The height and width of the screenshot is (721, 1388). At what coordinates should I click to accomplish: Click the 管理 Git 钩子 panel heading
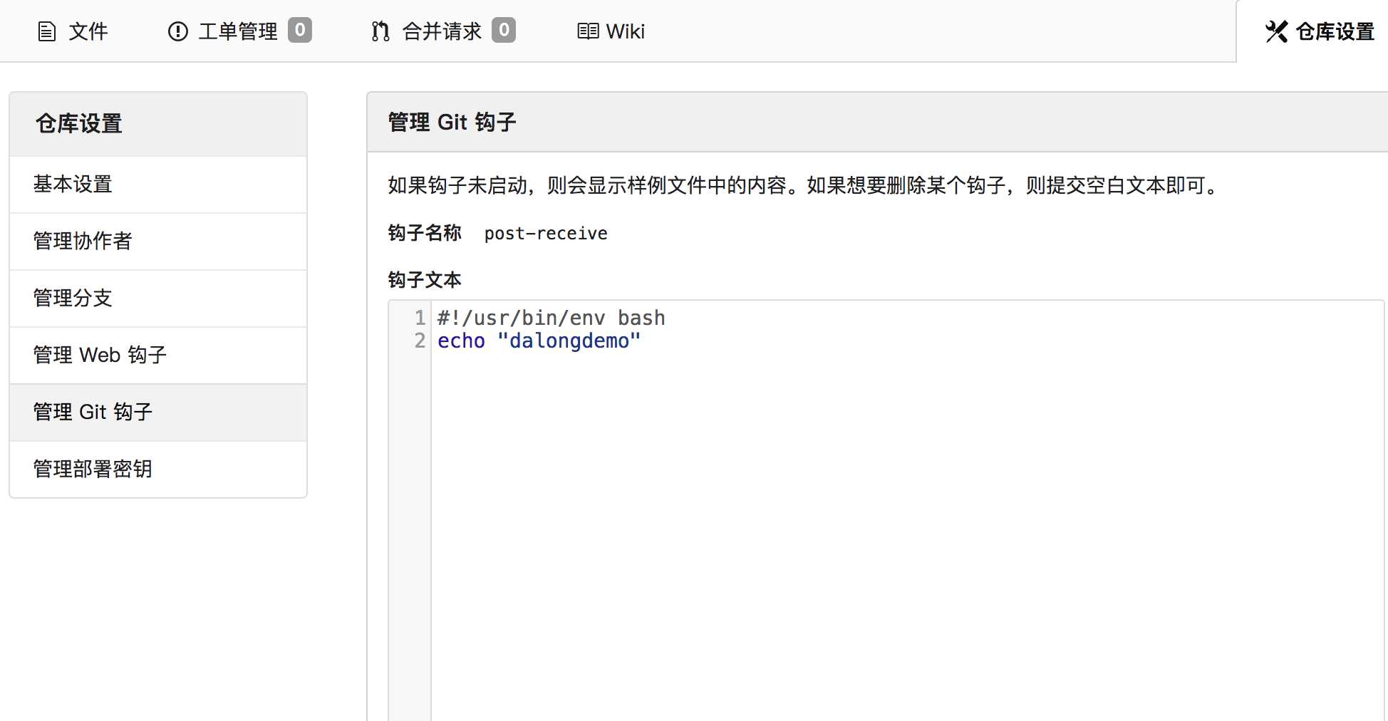452,122
